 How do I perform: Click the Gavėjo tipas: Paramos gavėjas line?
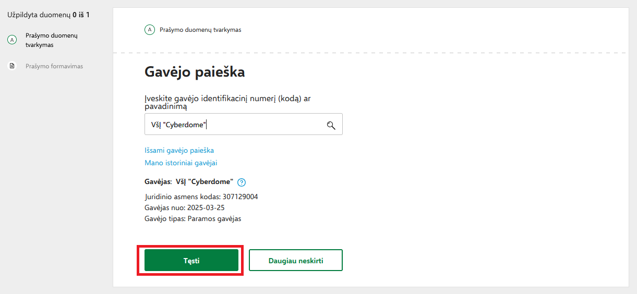(193, 218)
